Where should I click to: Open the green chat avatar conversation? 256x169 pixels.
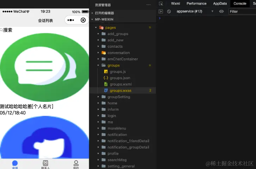[x=44, y=67]
